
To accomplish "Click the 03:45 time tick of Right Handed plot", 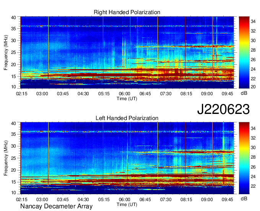I will 63,94.
